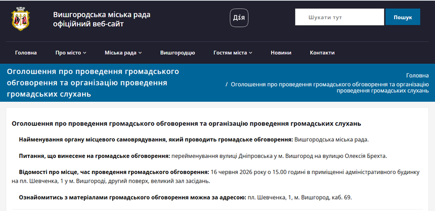This screenshot has width=435, height=211.
Task: Click the bold article heading about громадських слухань
Action: (186, 124)
